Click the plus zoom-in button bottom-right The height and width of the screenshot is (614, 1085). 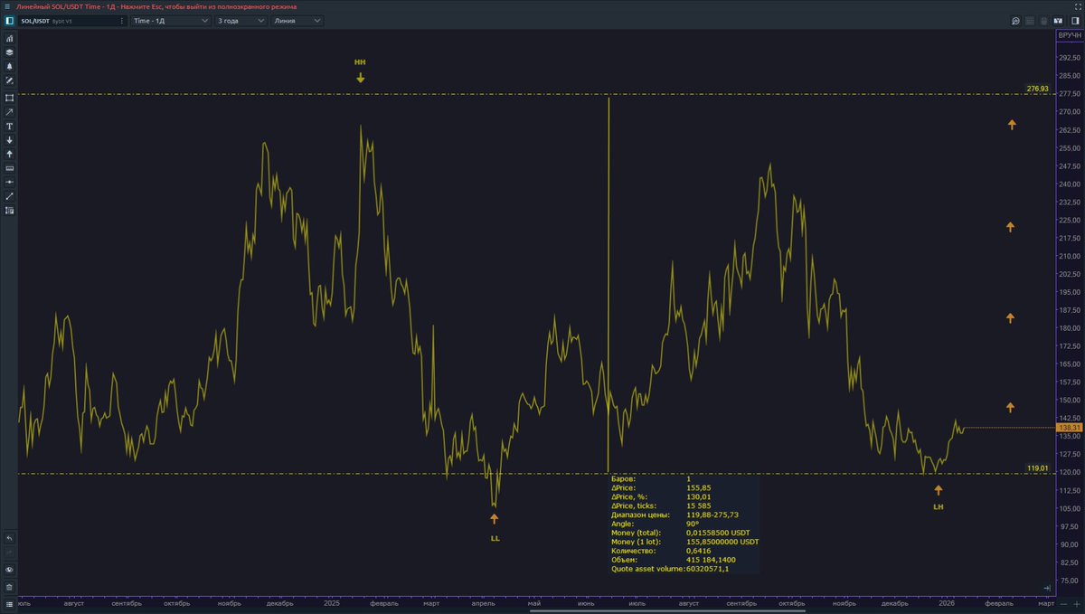1076,603
